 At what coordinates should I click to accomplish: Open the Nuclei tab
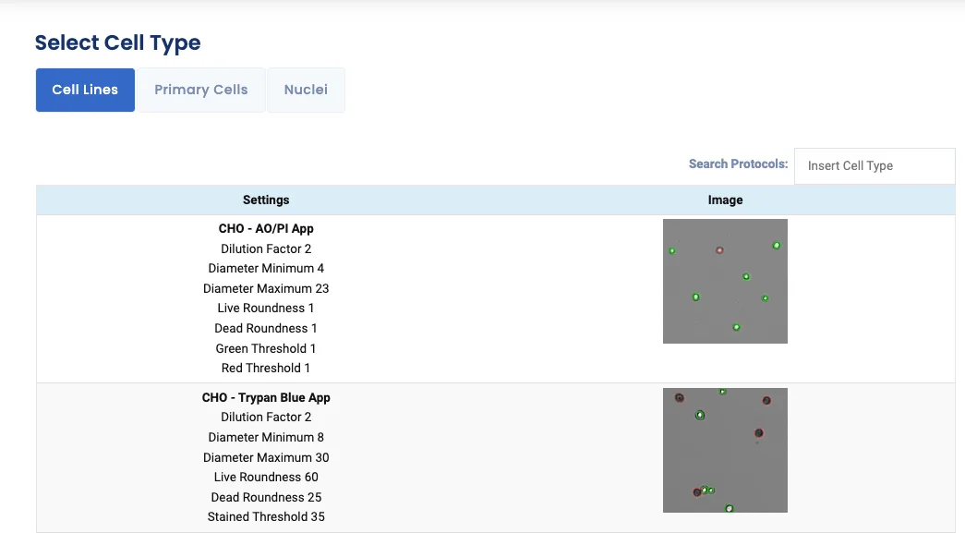point(306,89)
